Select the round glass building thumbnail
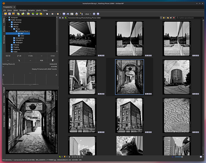 pos(177,77)
